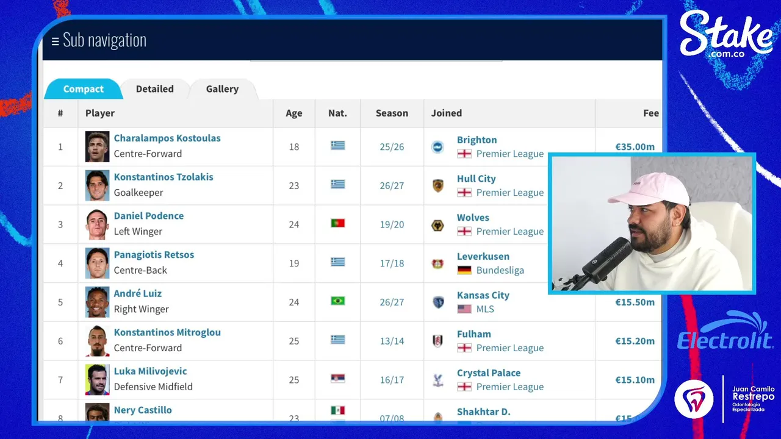Image resolution: width=781 pixels, height=439 pixels.
Task: Click Greek flag in Mitroglou row
Action: point(337,340)
